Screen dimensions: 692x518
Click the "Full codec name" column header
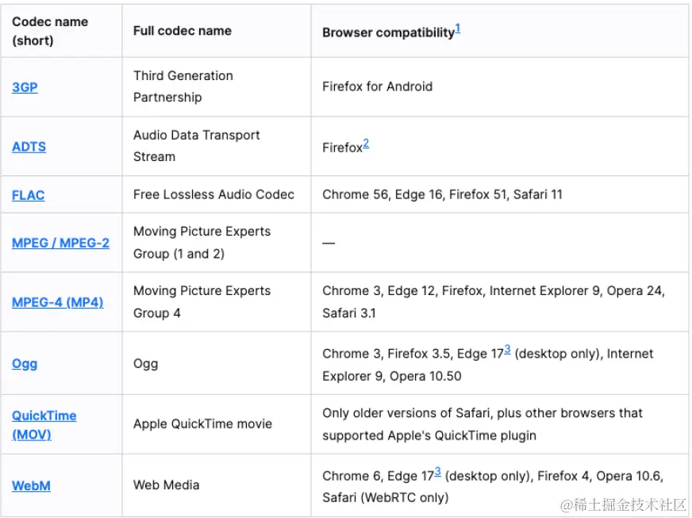coord(183,31)
